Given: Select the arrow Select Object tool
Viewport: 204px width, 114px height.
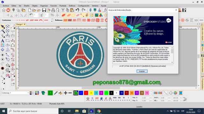Looking at the screenshot, I should click(3, 27).
